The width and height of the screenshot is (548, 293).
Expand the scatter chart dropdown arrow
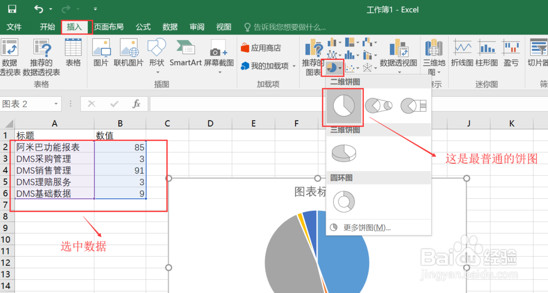pyautogui.click(x=357, y=68)
